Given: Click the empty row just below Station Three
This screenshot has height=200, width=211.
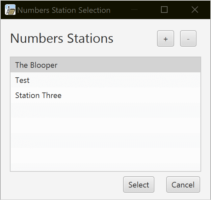Looking at the screenshot, I should click(x=105, y=111).
